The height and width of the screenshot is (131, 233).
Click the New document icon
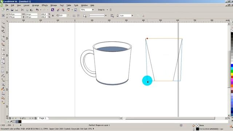3,10
